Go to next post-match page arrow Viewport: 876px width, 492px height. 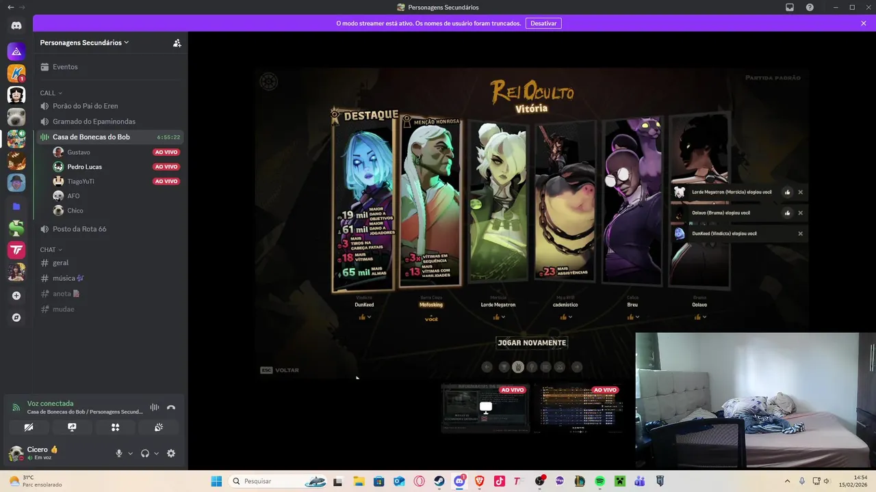point(577,367)
